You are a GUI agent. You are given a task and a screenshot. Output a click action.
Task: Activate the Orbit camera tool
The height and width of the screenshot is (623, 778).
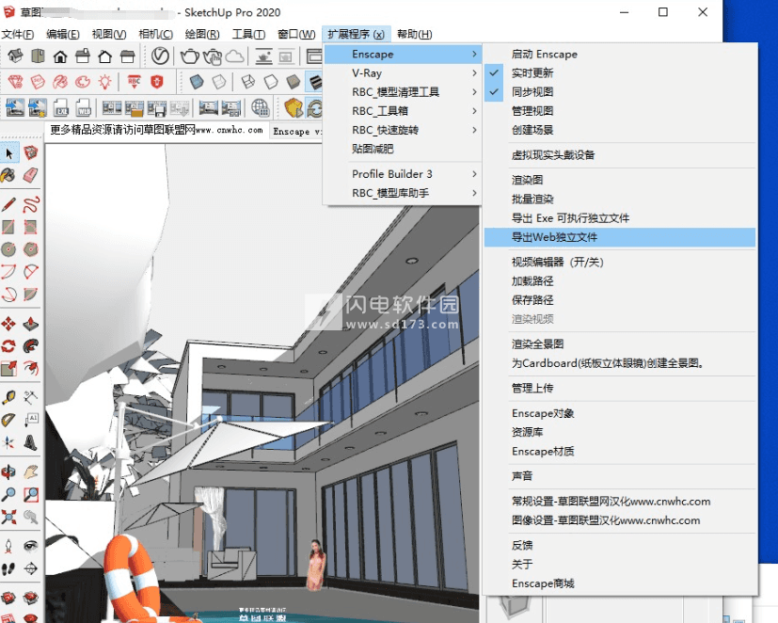8,471
